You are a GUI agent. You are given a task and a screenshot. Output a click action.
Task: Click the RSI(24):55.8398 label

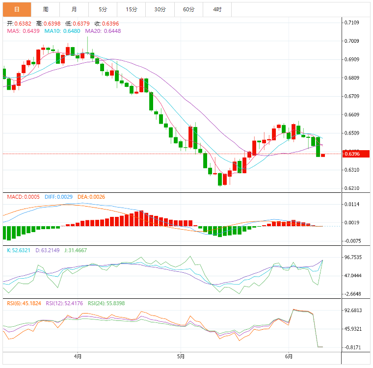(107, 303)
